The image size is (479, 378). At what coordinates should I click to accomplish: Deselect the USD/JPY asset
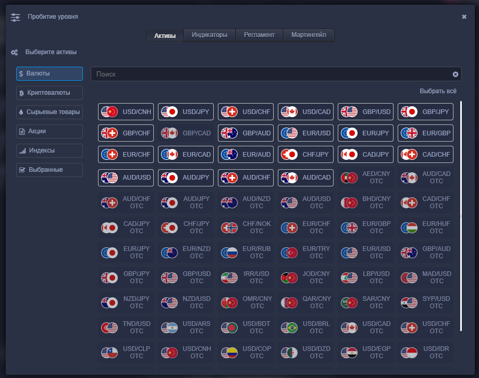(186, 111)
